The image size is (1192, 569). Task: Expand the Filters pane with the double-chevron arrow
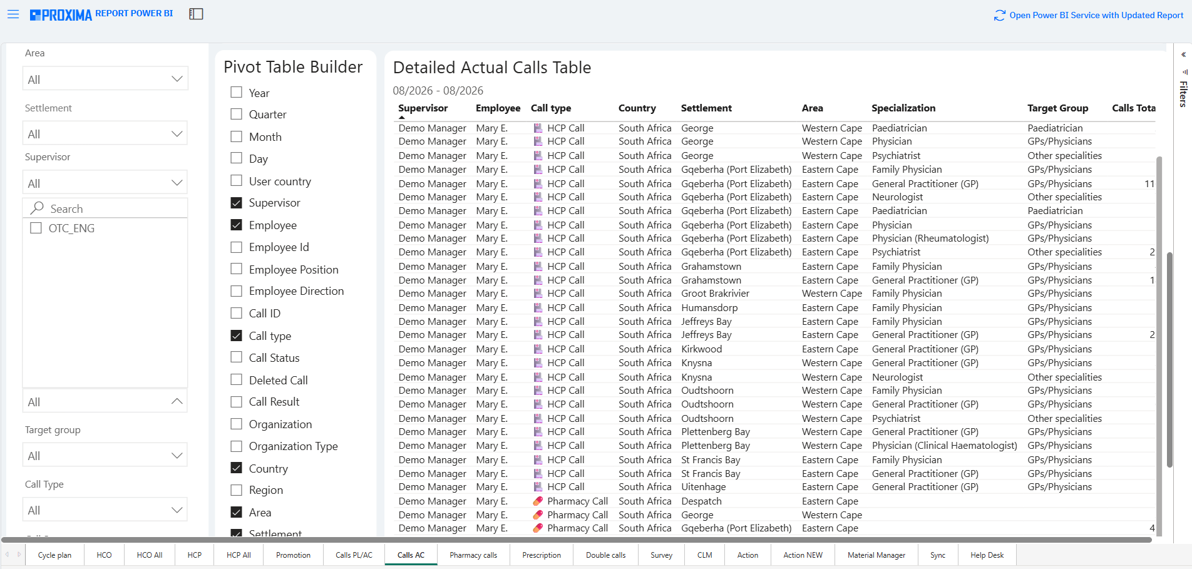tap(1183, 54)
